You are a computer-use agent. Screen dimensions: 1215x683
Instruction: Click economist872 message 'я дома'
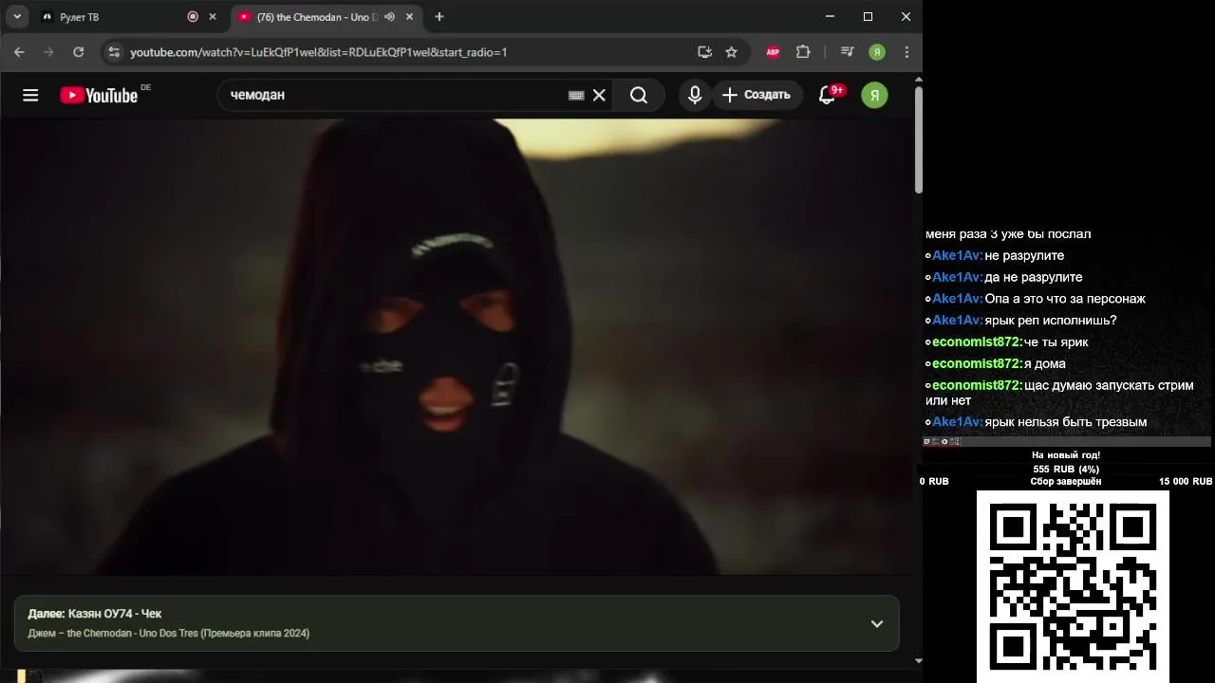click(1044, 364)
